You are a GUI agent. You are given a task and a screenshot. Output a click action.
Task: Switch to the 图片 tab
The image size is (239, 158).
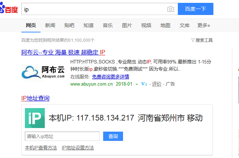tap(127, 25)
